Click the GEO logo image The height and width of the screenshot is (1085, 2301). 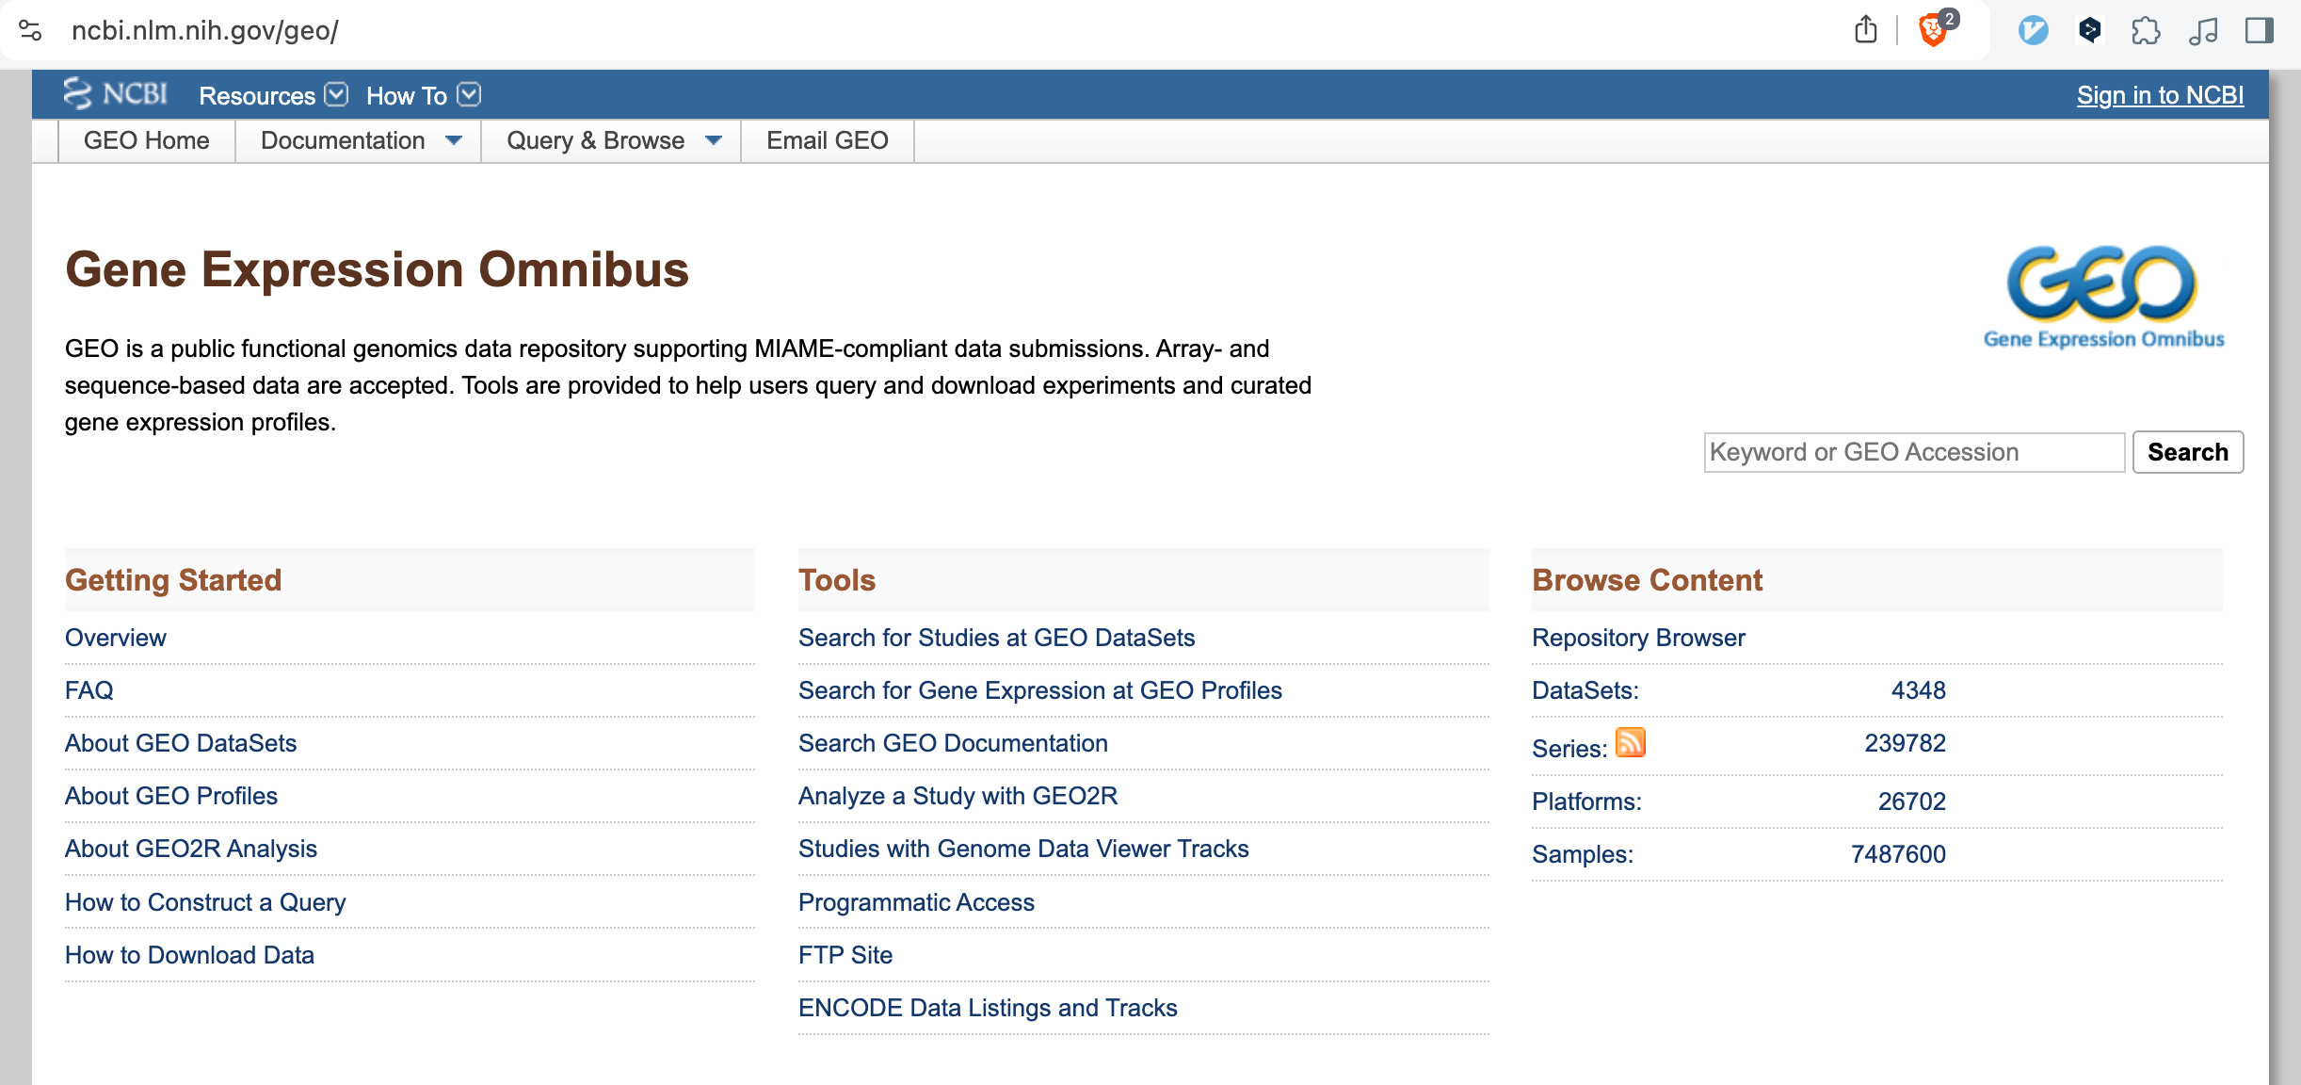click(2103, 298)
